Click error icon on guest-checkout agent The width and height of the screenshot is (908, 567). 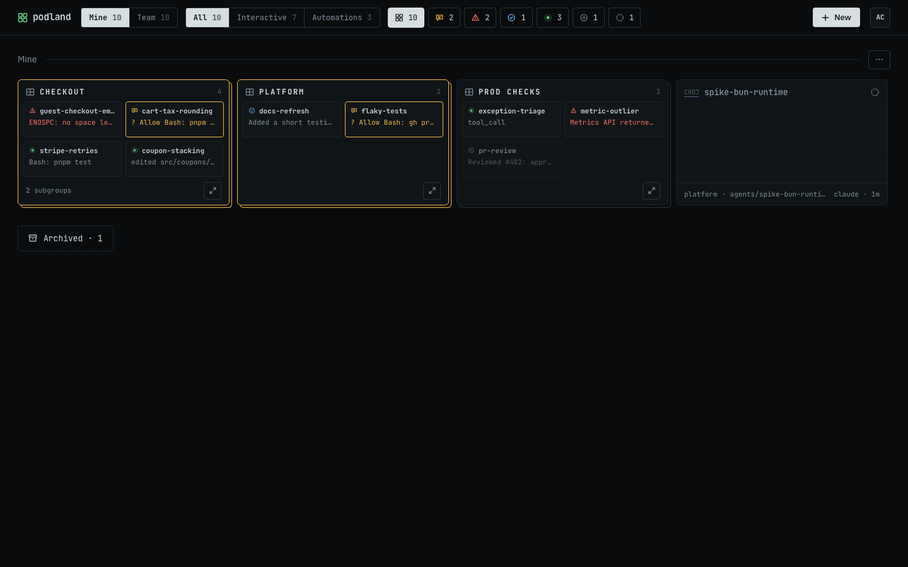(32, 111)
